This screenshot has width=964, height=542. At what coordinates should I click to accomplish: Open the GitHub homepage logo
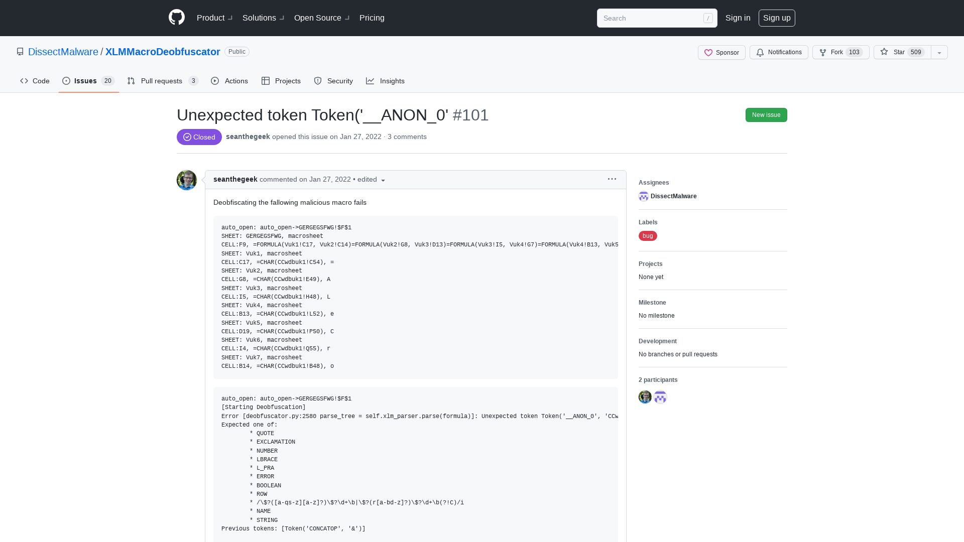[x=177, y=18]
